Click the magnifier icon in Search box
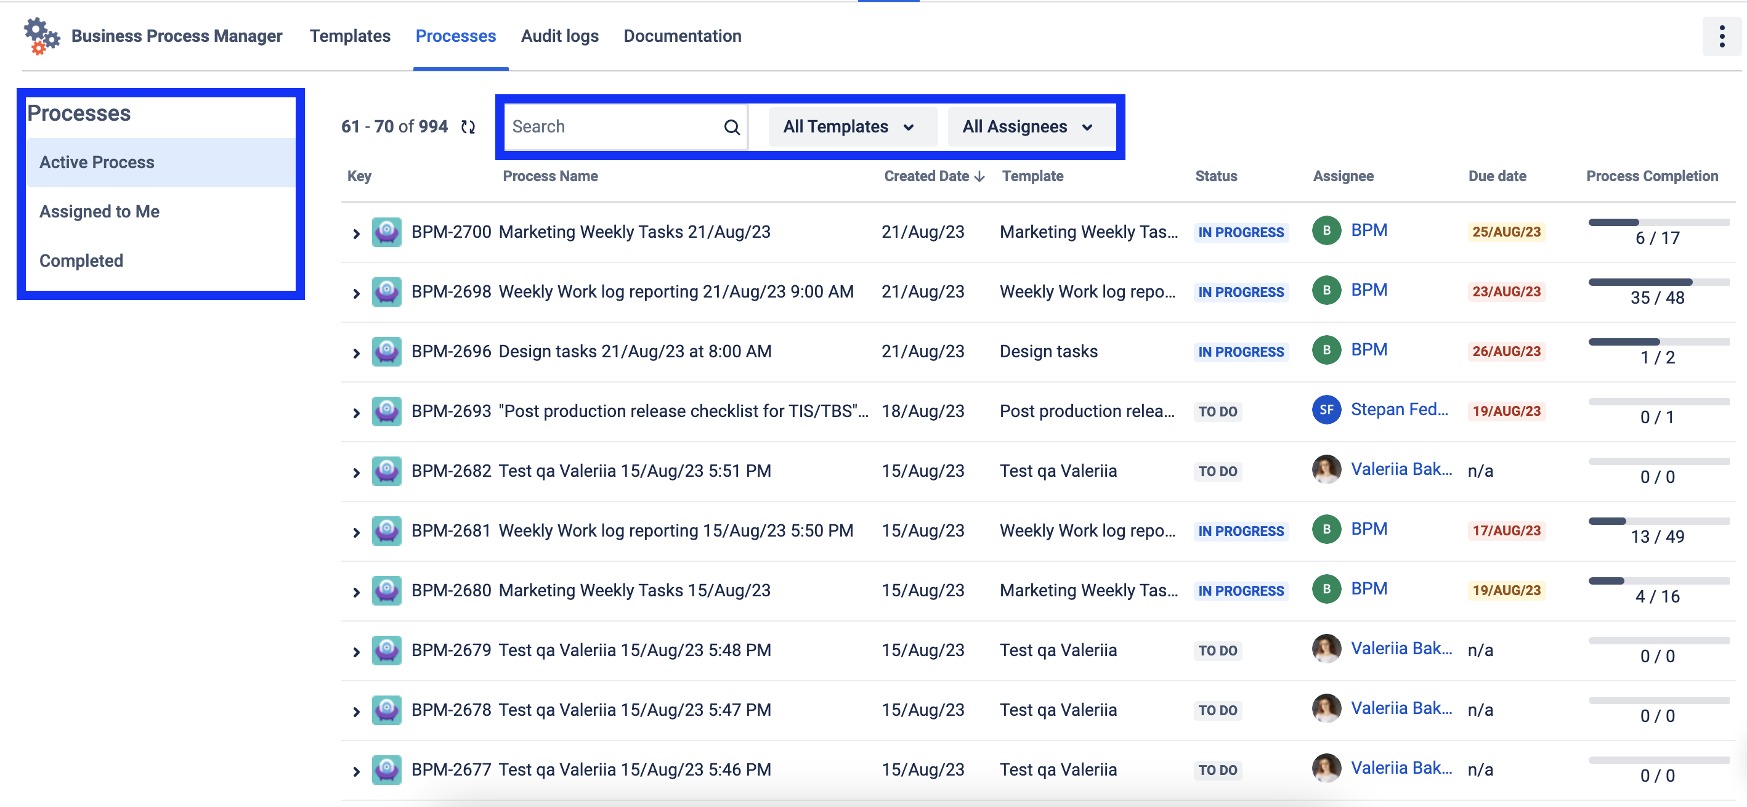1747x807 pixels. [x=731, y=127]
